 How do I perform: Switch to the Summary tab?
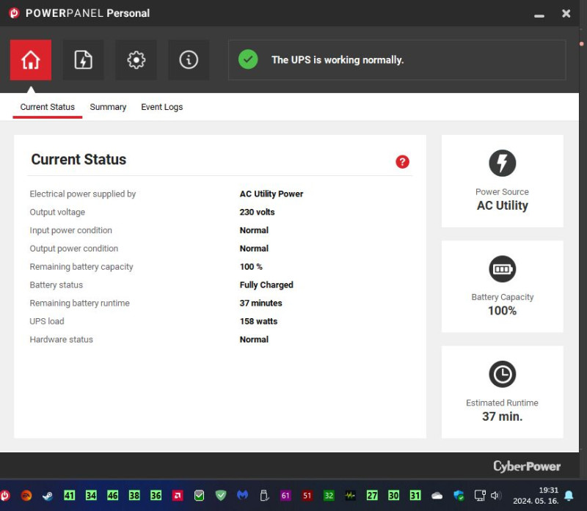[x=108, y=107]
